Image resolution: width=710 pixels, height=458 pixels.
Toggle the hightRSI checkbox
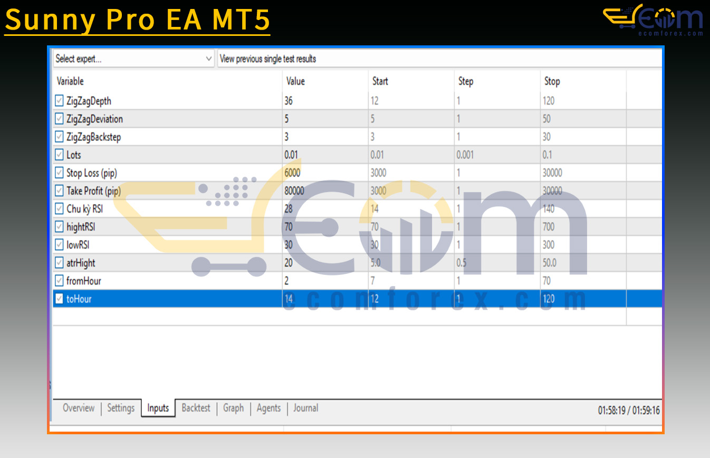[x=59, y=226]
